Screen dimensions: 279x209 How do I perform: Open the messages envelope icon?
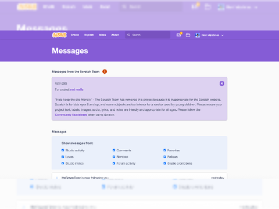coord(178,35)
